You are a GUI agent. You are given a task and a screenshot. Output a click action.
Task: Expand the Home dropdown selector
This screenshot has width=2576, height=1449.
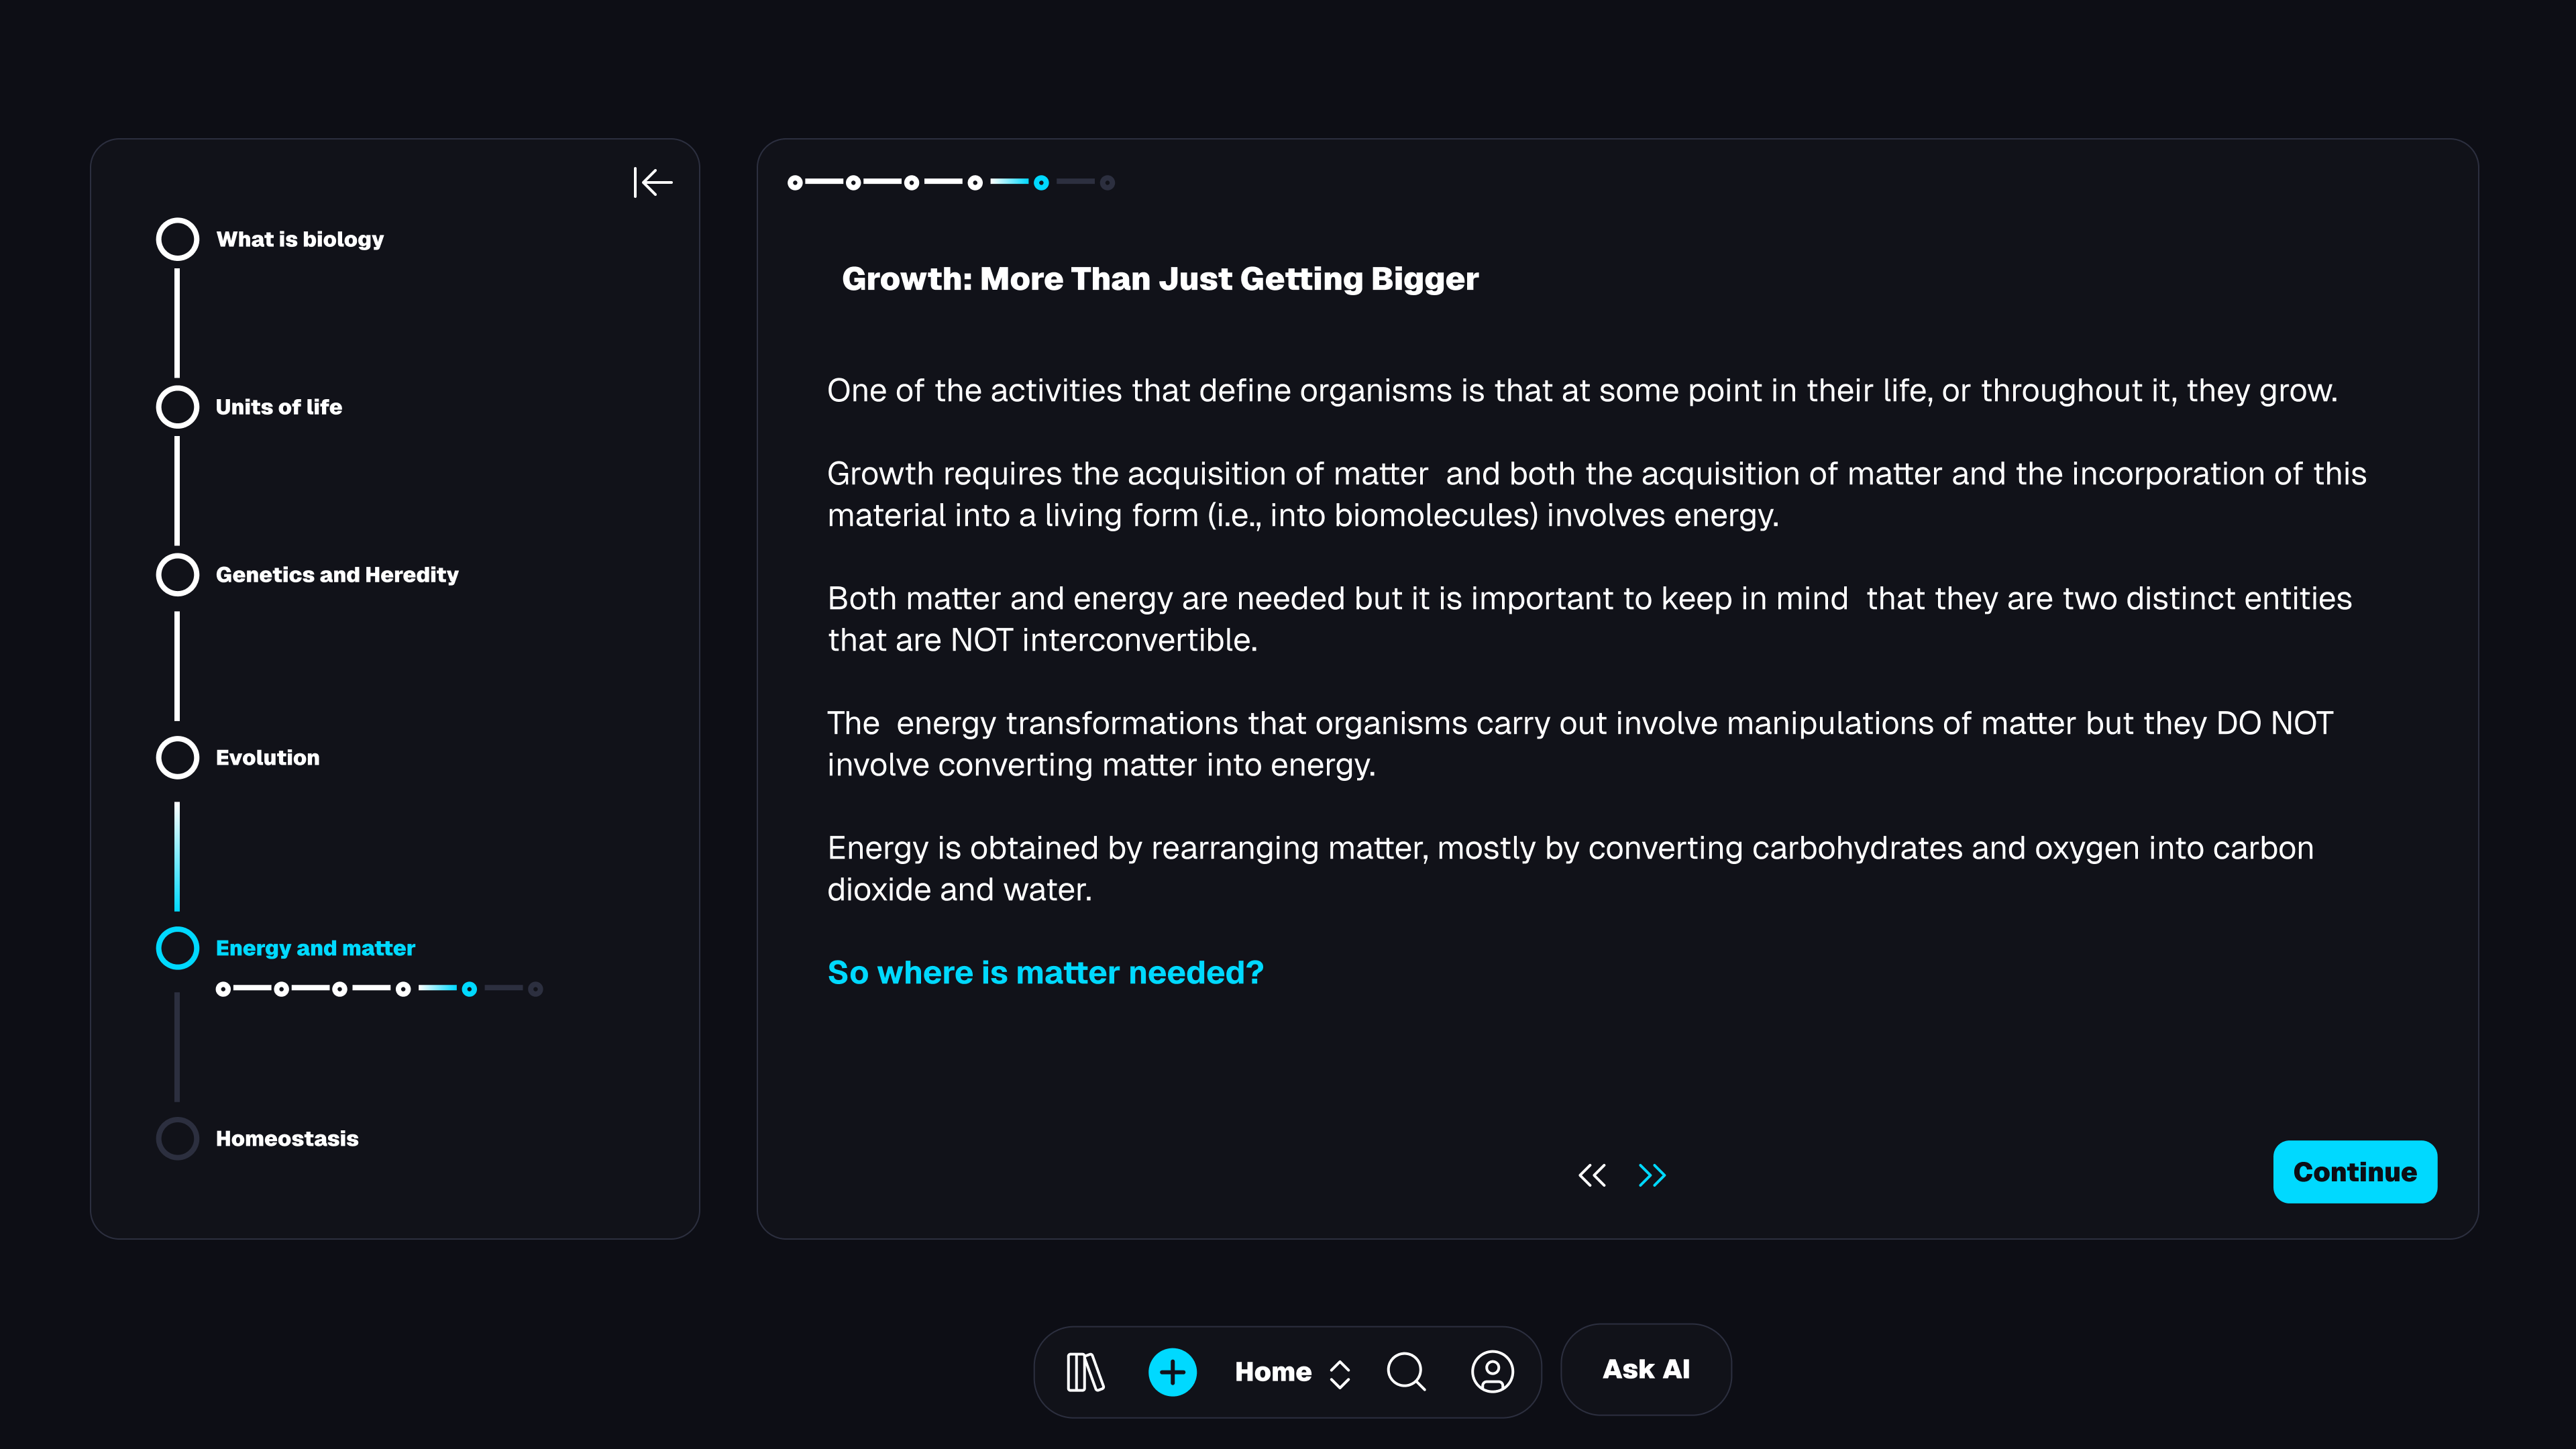(x=1292, y=1372)
